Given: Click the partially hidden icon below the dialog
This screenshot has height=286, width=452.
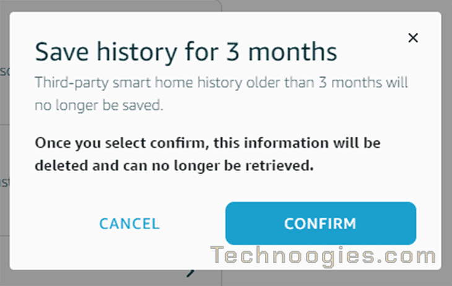Looking at the screenshot, I should 191,273.
